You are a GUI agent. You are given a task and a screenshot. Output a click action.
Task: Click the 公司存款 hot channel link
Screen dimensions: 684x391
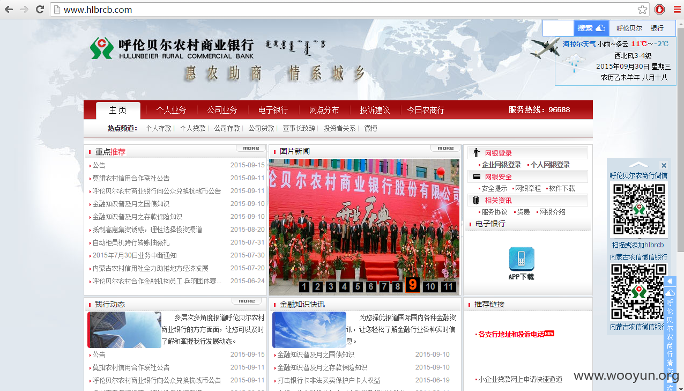tap(227, 128)
